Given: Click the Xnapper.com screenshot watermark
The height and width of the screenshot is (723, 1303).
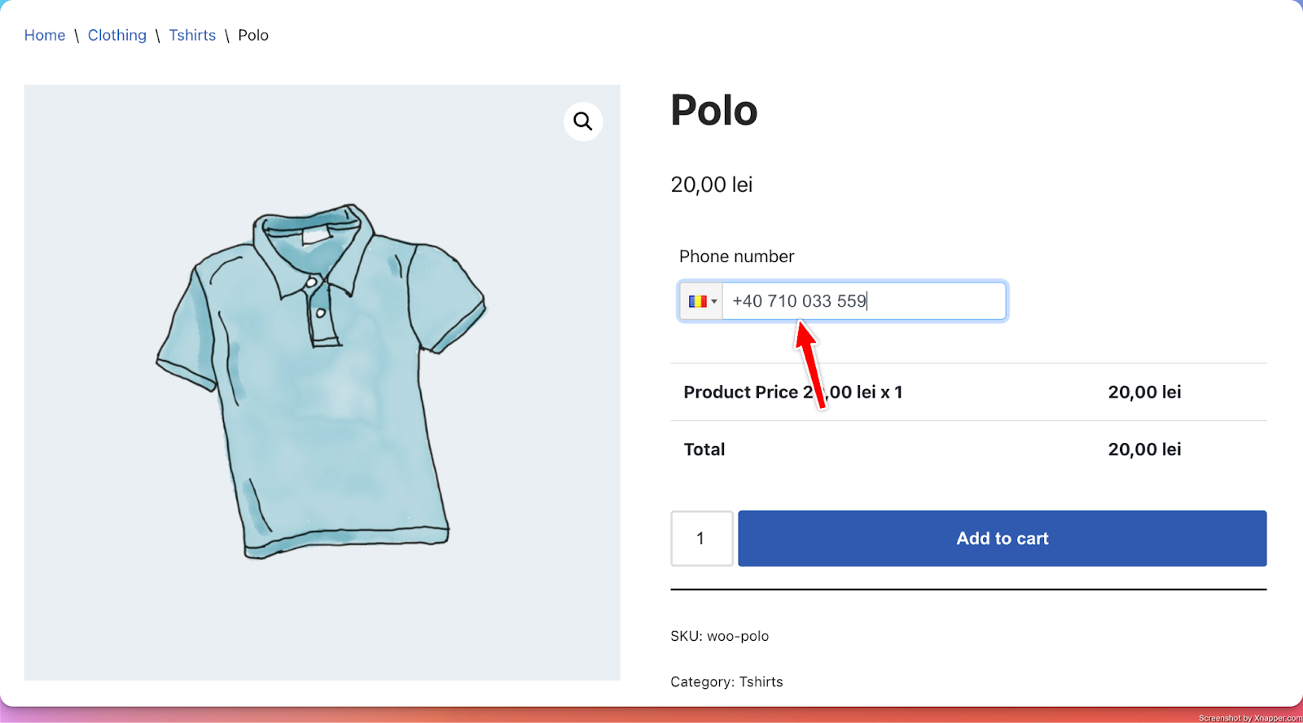Looking at the screenshot, I should tap(1249, 717).
